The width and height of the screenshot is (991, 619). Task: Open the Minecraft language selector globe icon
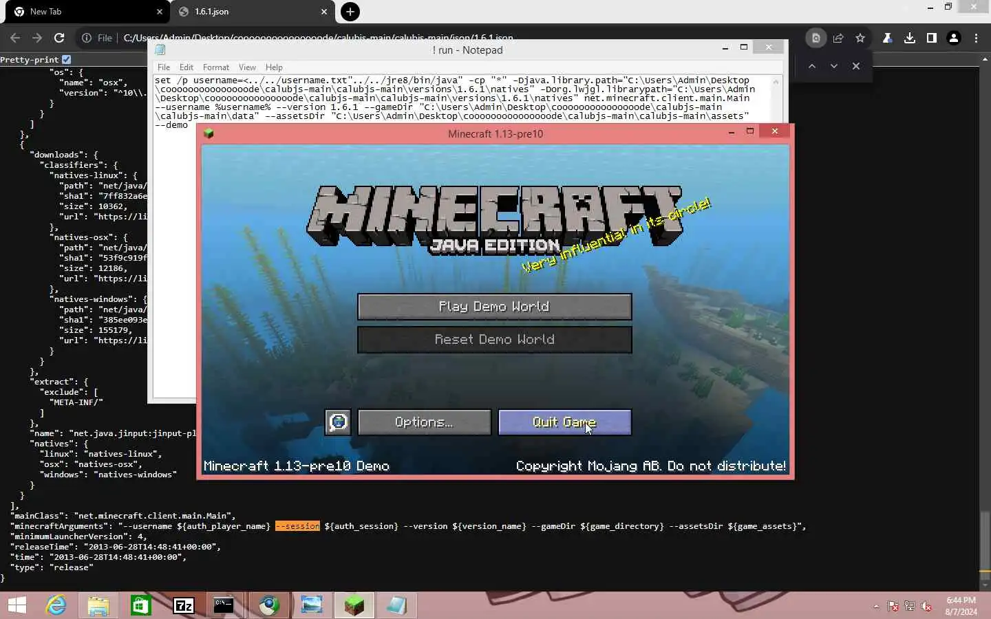pos(338,422)
